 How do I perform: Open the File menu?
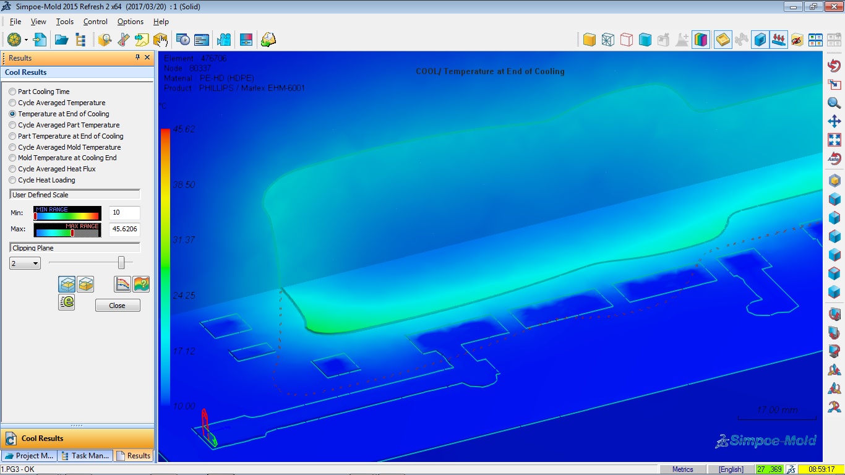[15, 22]
